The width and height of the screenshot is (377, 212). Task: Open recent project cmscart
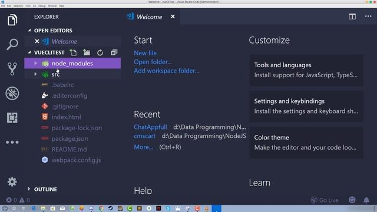point(144,136)
